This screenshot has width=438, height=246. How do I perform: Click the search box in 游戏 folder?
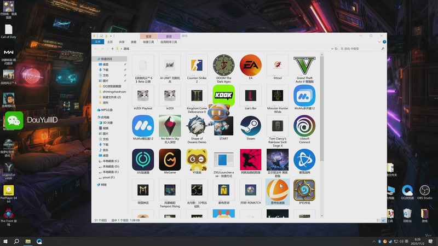[x=362, y=49]
